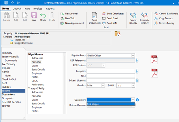Click Send Email
The width and height of the screenshot is (179, 122).
110,18
